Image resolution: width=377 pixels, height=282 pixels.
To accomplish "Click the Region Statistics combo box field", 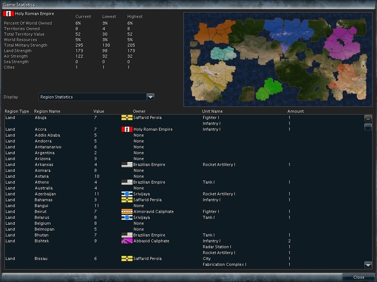I will point(92,97).
